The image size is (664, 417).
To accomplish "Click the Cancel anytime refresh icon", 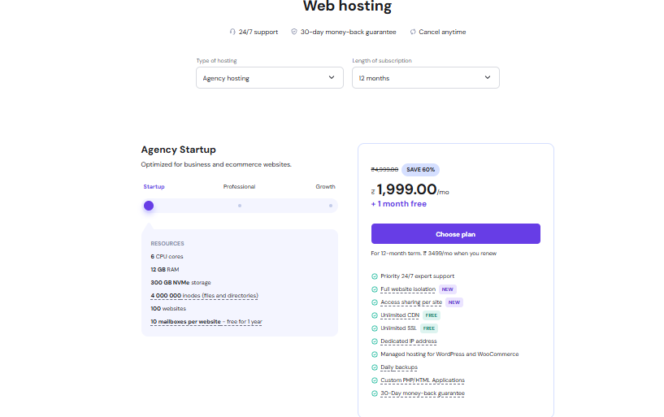I will tap(413, 32).
